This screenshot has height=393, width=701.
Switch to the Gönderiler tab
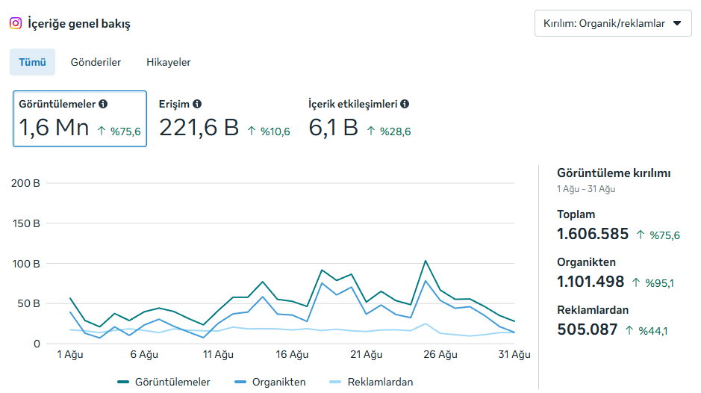96,62
